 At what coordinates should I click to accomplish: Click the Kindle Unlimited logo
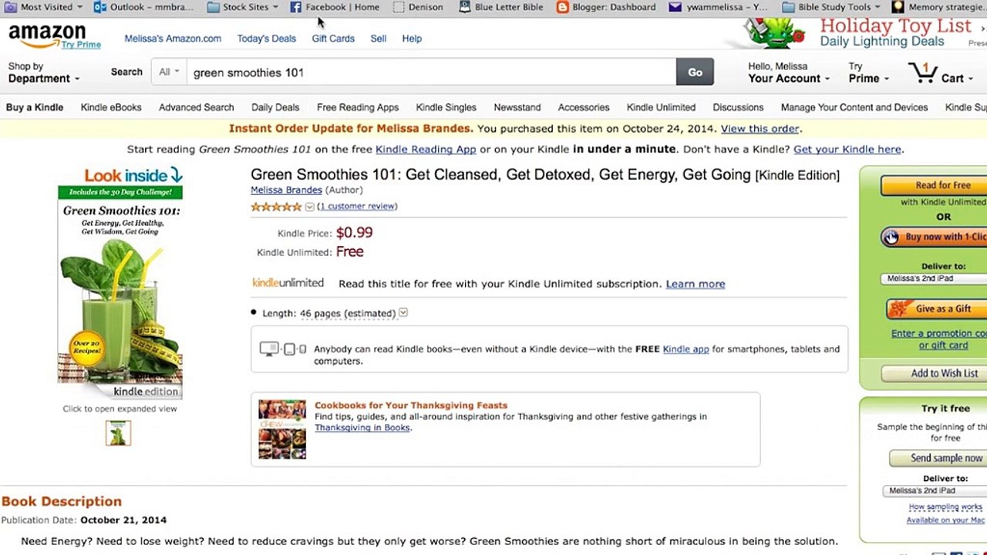288,283
